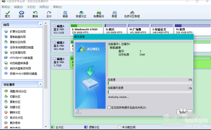Open the 快速分区 quick partition tool
The width and height of the screenshot is (211, 130).
click(81, 14)
